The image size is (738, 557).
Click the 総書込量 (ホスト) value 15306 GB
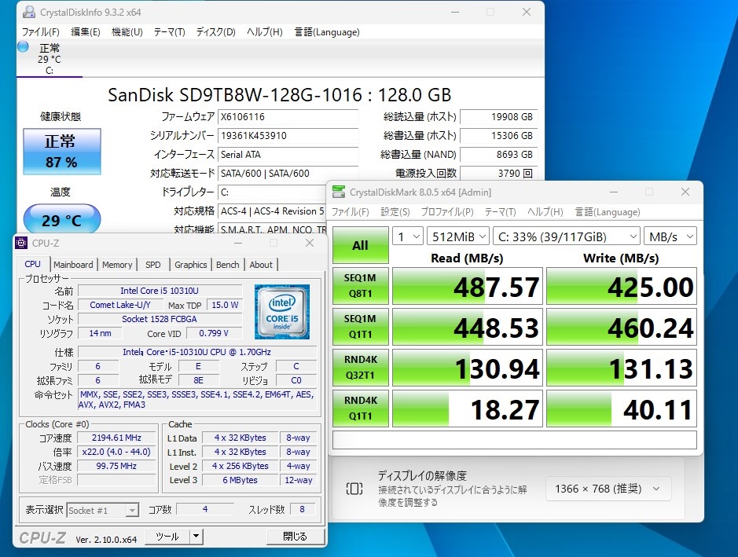click(x=499, y=135)
